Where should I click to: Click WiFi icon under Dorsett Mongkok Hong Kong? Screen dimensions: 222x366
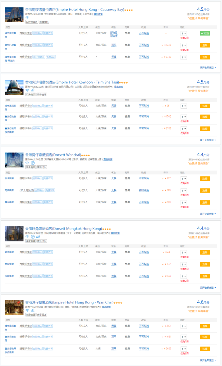[27, 237]
